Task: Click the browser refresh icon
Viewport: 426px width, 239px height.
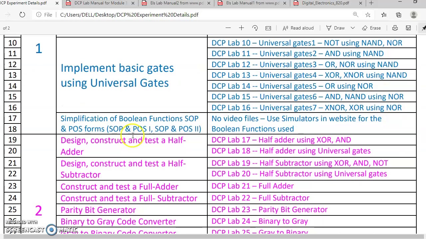Action: click(x=22, y=15)
